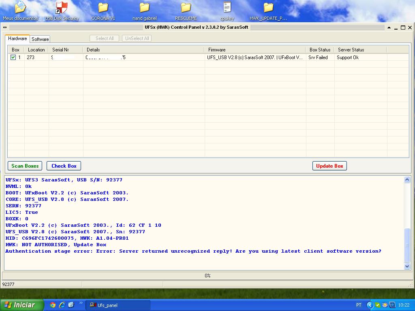Click the log scrollbar thumb

coord(407,245)
